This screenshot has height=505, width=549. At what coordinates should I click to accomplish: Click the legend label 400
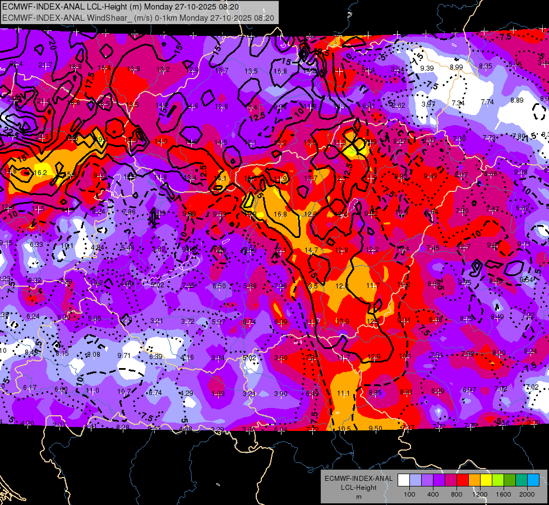click(433, 494)
